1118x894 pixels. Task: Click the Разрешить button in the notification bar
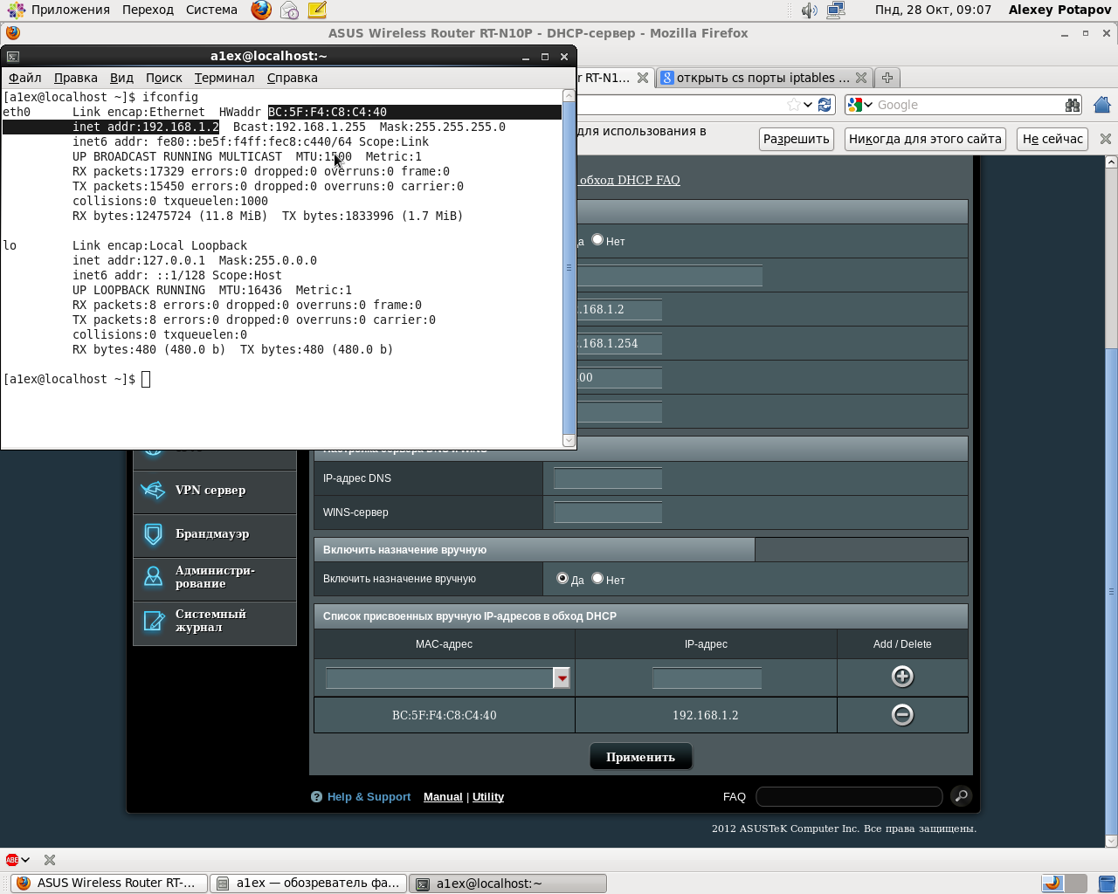[797, 139]
